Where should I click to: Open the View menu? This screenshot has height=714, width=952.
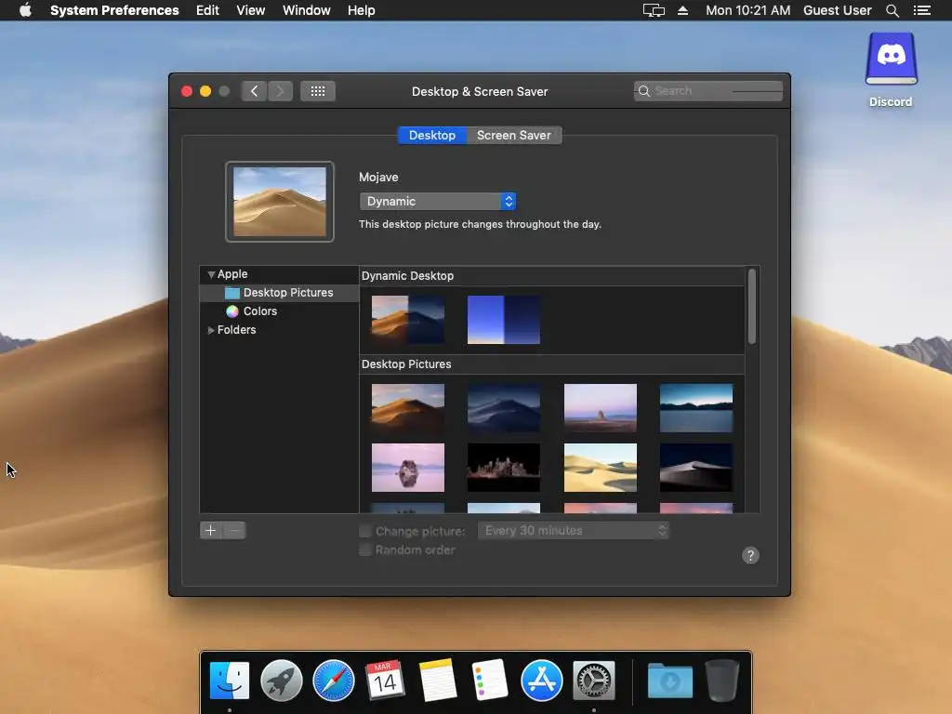point(250,10)
